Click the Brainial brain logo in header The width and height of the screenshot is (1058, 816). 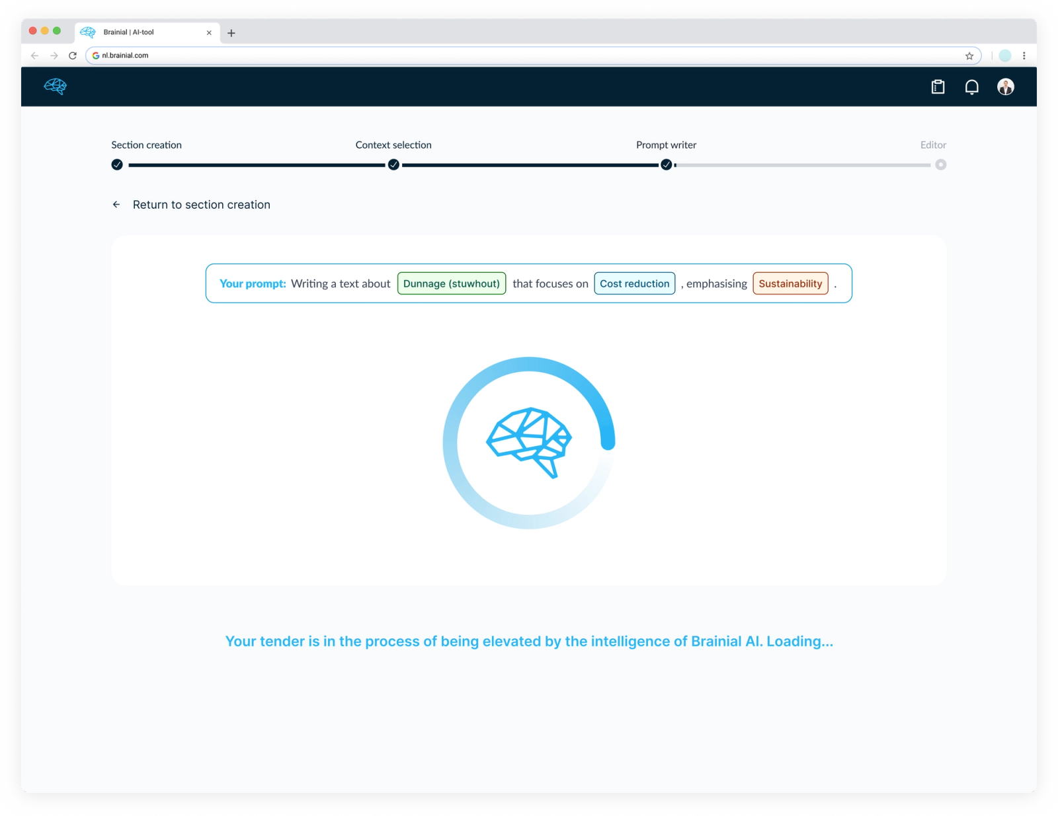[x=56, y=87]
